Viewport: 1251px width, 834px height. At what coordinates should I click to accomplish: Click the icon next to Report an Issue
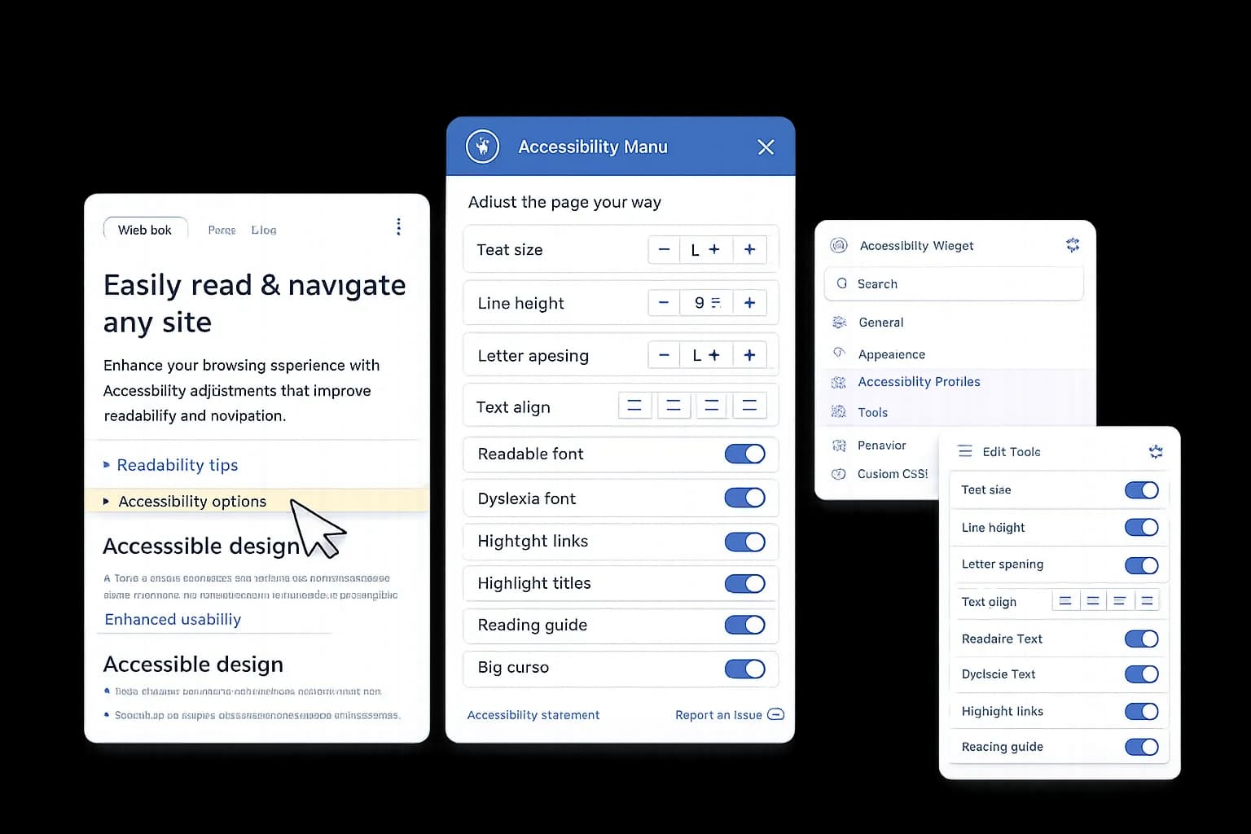(776, 714)
